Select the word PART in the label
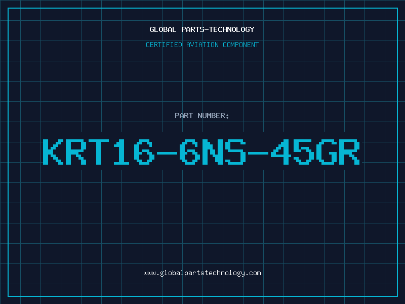 (x=184, y=116)
